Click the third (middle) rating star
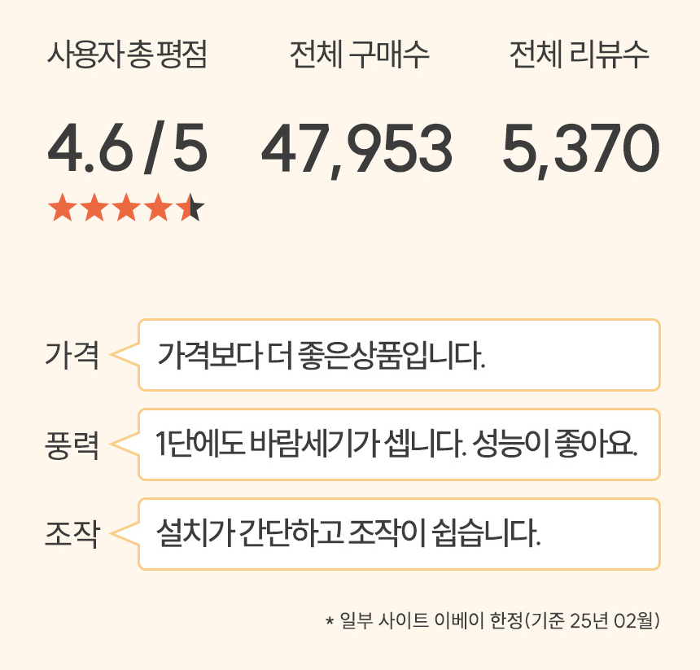Viewport: 700px width, 670px height. pyautogui.click(x=127, y=208)
